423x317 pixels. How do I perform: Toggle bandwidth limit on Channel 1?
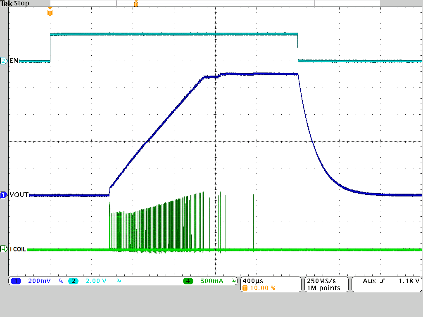click(x=60, y=281)
